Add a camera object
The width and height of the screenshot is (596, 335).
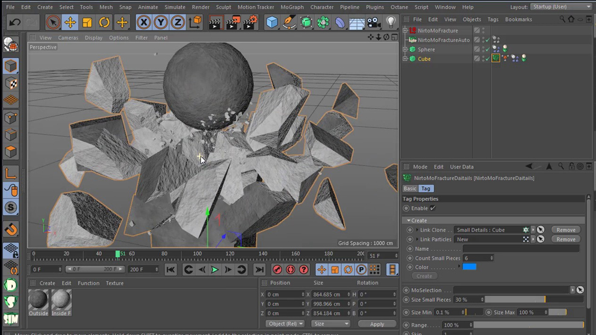coord(374,22)
